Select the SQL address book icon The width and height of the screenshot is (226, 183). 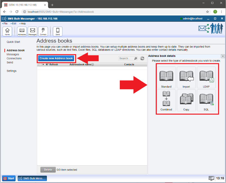click(206, 100)
